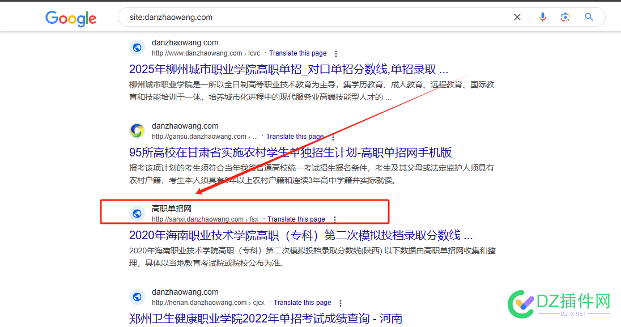Screen dimensions: 621x327
Task: Click site name danzhaowang.com above henan URL
Action: [185, 292]
